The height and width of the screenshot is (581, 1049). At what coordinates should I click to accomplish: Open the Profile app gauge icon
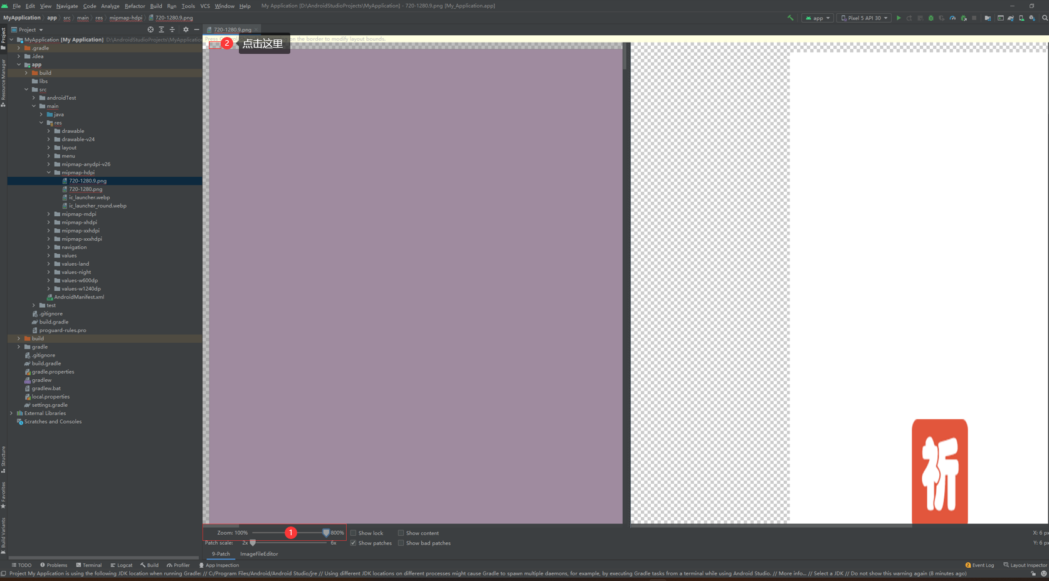click(952, 18)
